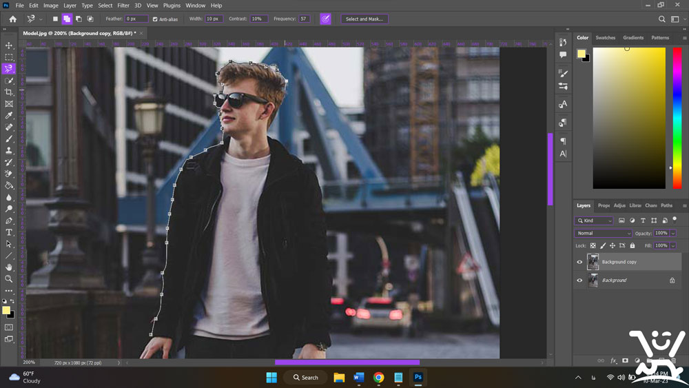The width and height of the screenshot is (689, 388).
Task: Select the Clone Stamp tool
Action: tap(9, 150)
